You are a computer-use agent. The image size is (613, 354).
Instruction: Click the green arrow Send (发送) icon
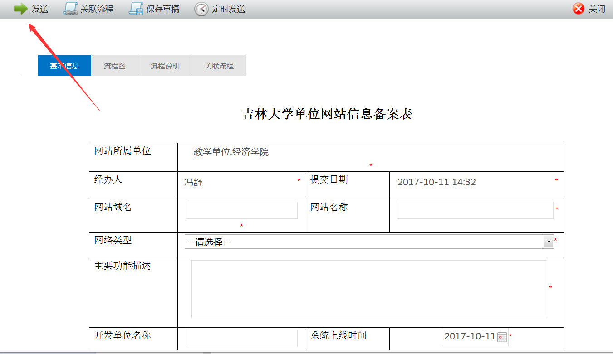point(21,9)
